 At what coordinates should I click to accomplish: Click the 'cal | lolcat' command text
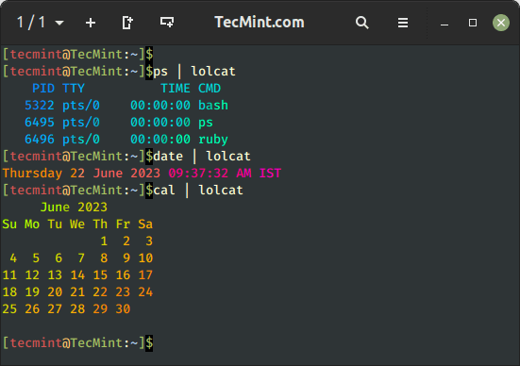(x=198, y=191)
